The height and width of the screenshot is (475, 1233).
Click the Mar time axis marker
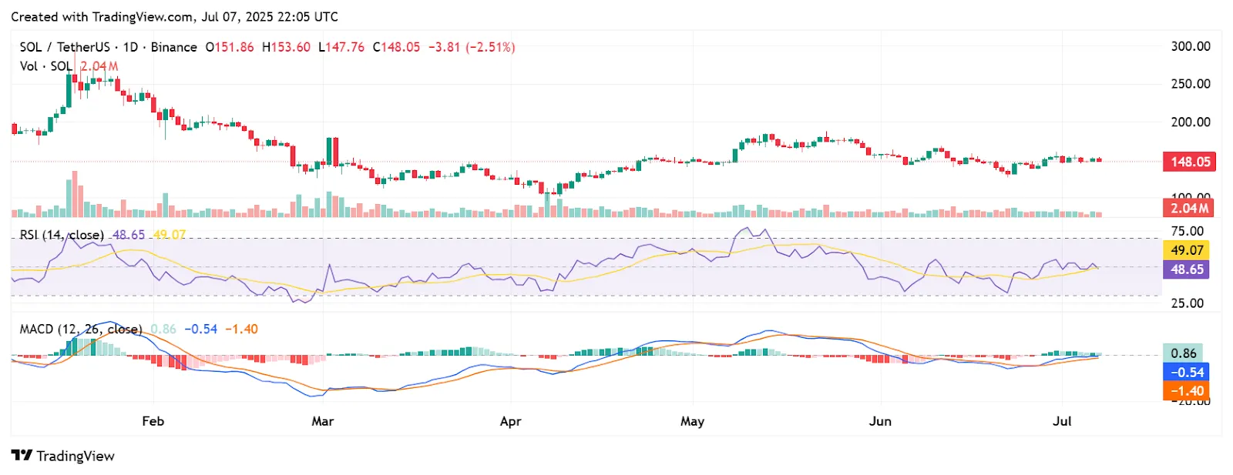coord(322,421)
